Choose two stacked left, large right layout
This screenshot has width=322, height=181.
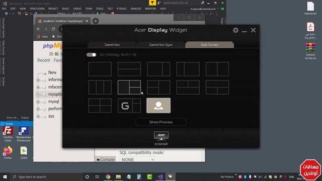click(x=158, y=87)
